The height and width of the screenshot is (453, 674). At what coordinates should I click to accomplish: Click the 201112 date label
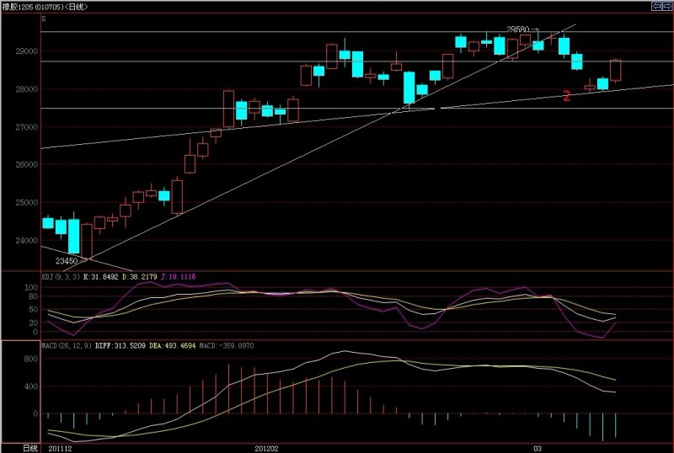[60, 449]
